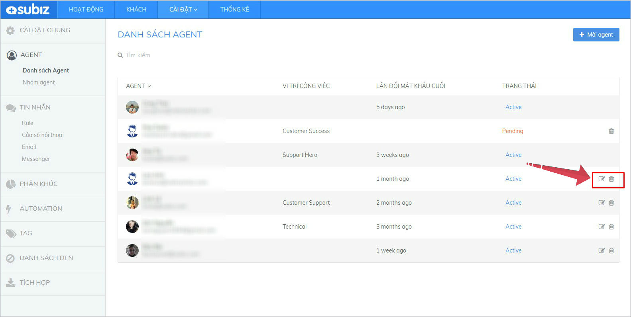631x317 pixels.
Task: Delete the agent changed 1 week ago
Action: click(x=611, y=250)
